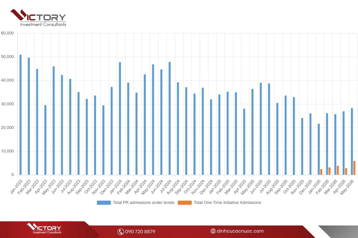Open the dinhcucacnuoc.com website link
Image resolution: width=358 pixels, height=238 pixels.
click(x=240, y=231)
